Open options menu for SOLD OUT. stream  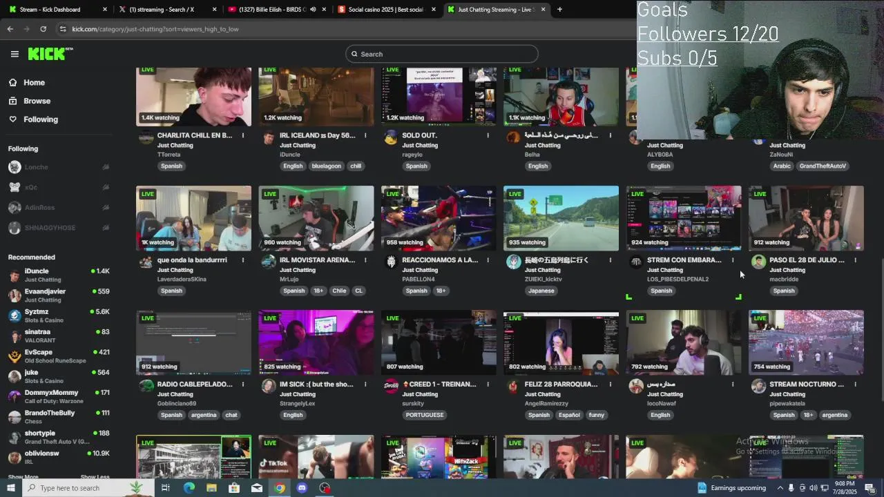point(488,135)
